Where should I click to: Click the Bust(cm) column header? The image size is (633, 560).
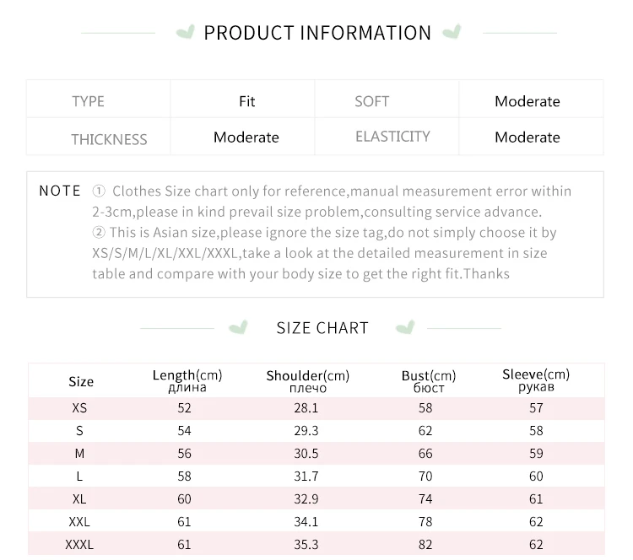429,381
